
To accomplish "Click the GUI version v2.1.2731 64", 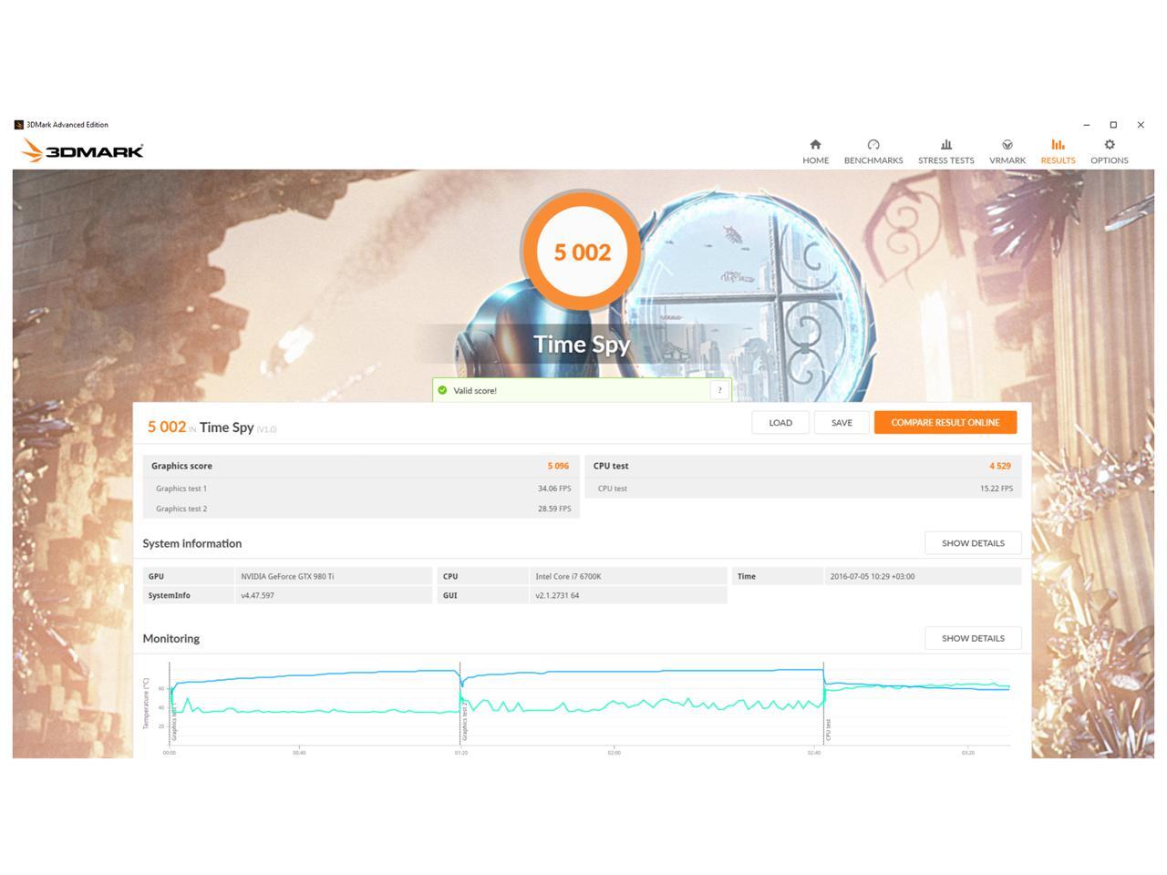I will coord(557,595).
